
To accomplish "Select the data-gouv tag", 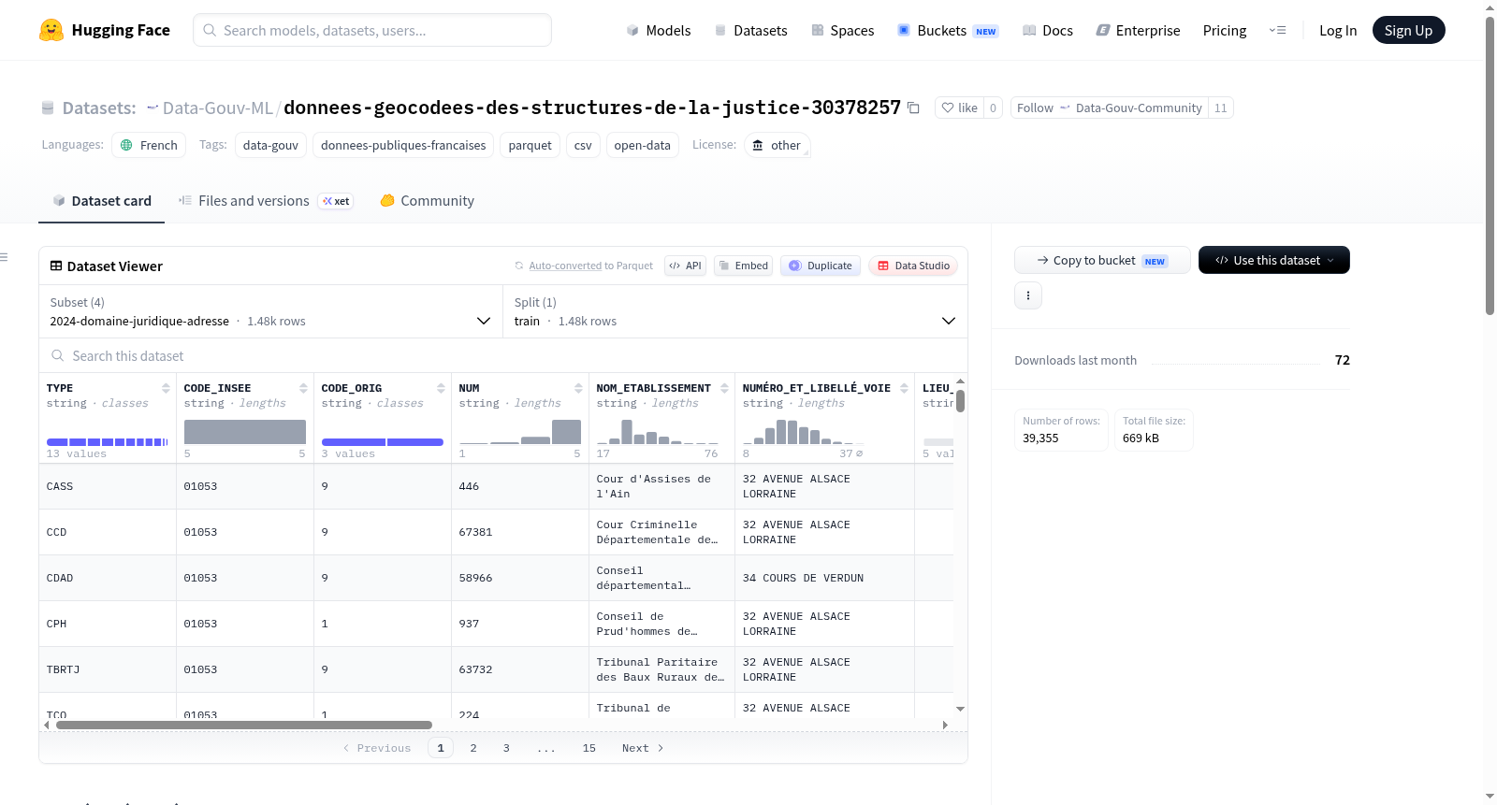I will [x=270, y=145].
